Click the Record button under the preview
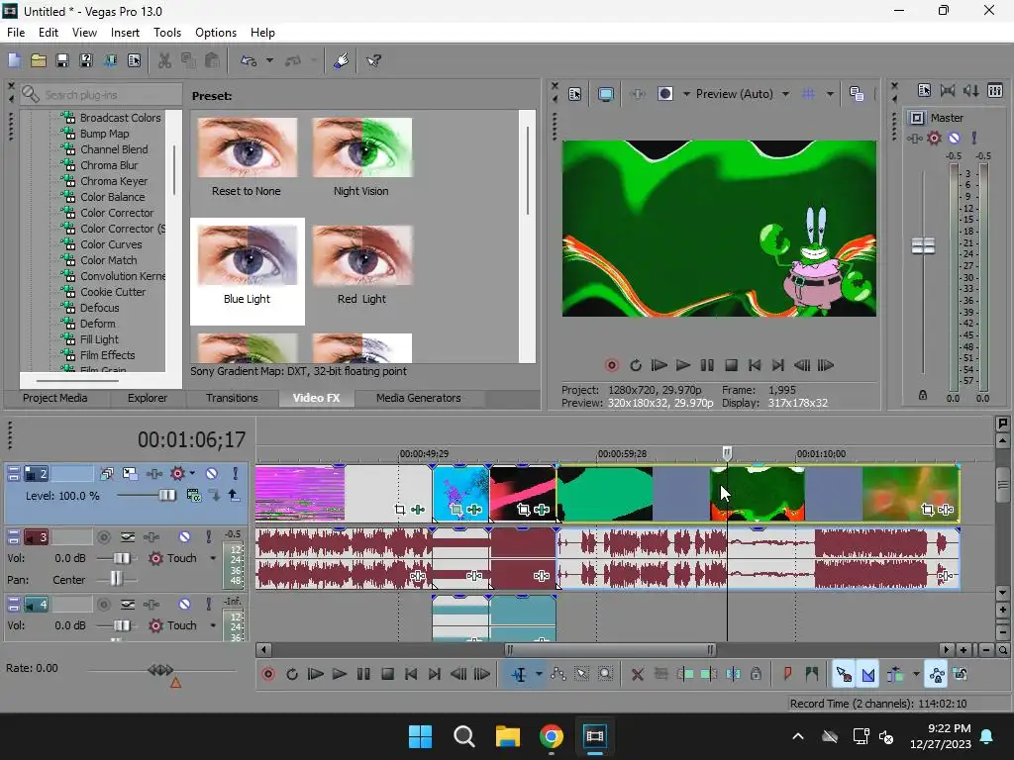1014x760 pixels. click(x=611, y=366)
